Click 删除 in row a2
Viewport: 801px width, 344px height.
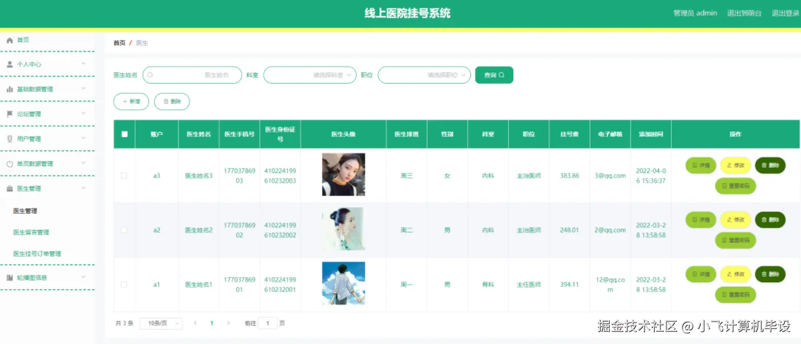pyautogui.click(x=770, y=220)
